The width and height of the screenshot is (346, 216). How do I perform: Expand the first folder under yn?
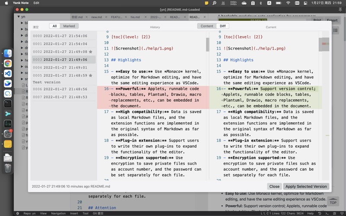pos(22,23)
